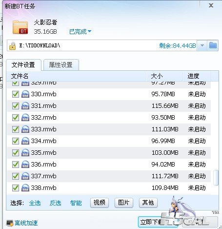This screenshot has height=229, width=222.
Task: Click the E:\TDDOWNLOAD\ path field
Action: (x=102, y=45)
